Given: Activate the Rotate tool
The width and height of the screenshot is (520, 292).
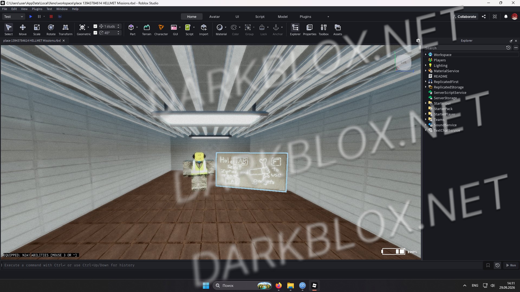Looking at the screenshot, I should click(51, 30).
